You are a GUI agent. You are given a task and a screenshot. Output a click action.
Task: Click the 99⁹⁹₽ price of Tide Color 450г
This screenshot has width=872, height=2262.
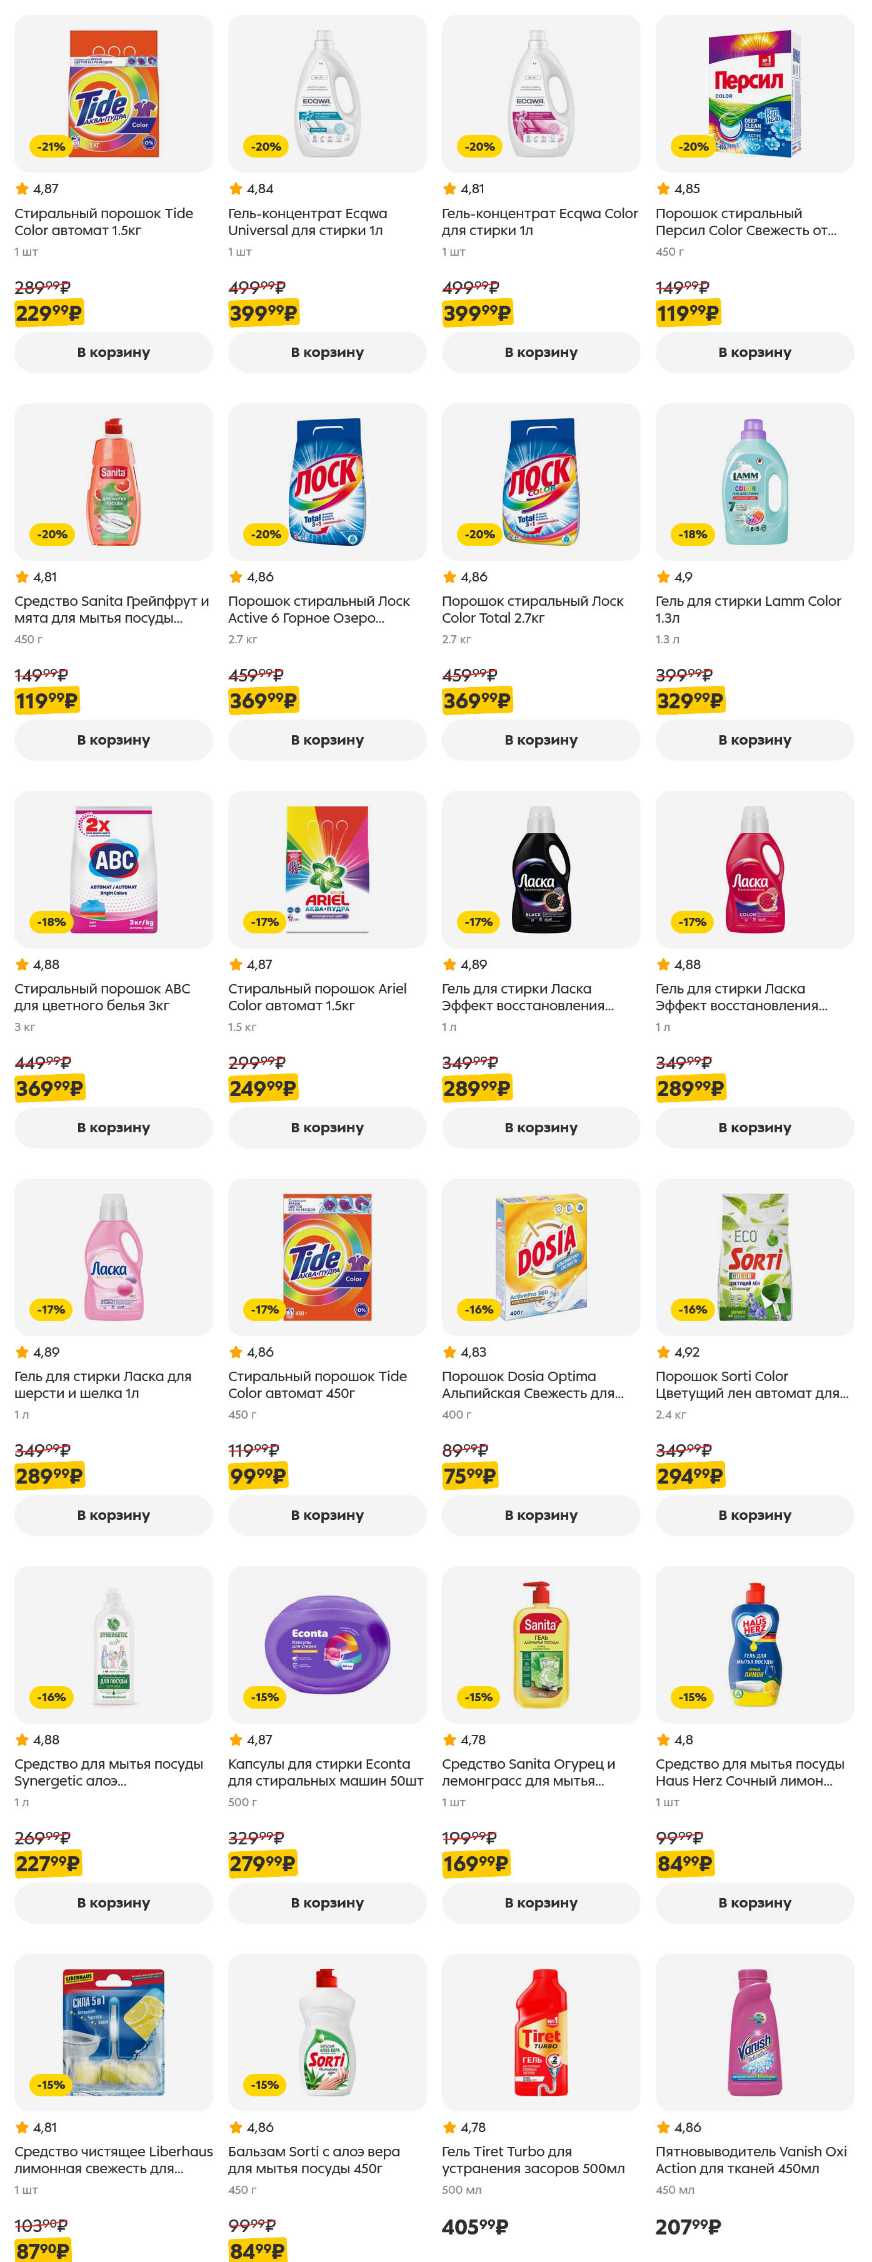click(258, 1476)
